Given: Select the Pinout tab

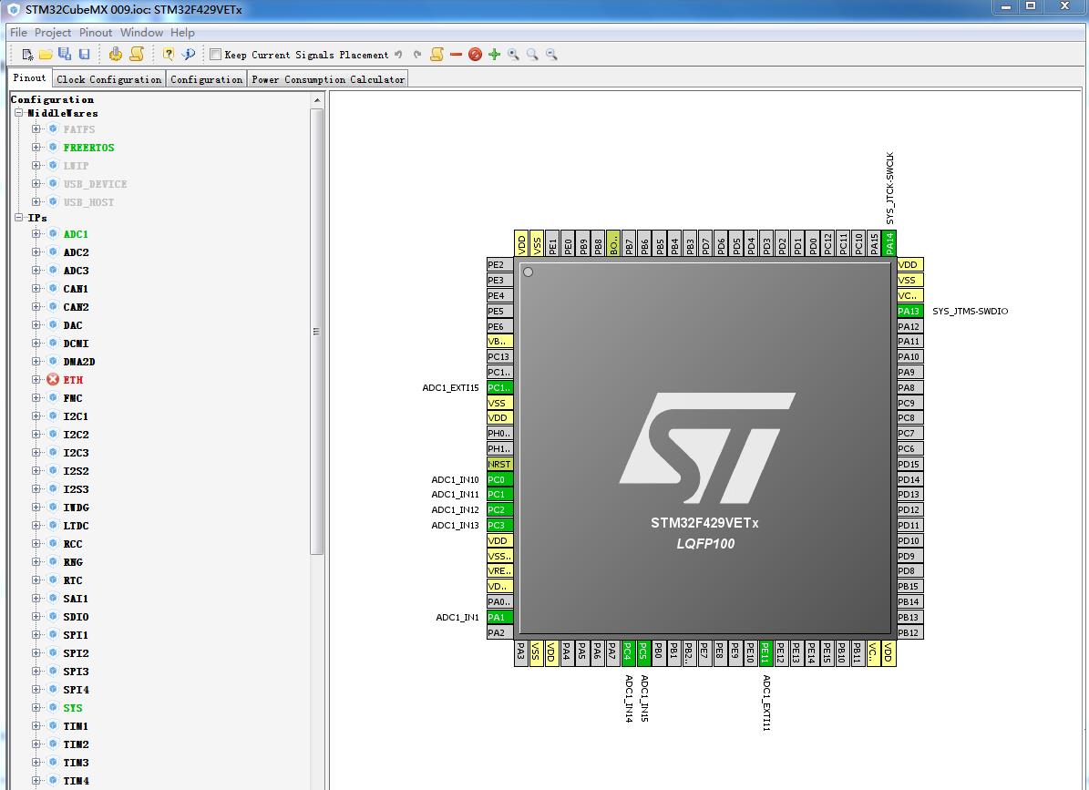Looking at the screenshot, I should click(x=30, y=77).
